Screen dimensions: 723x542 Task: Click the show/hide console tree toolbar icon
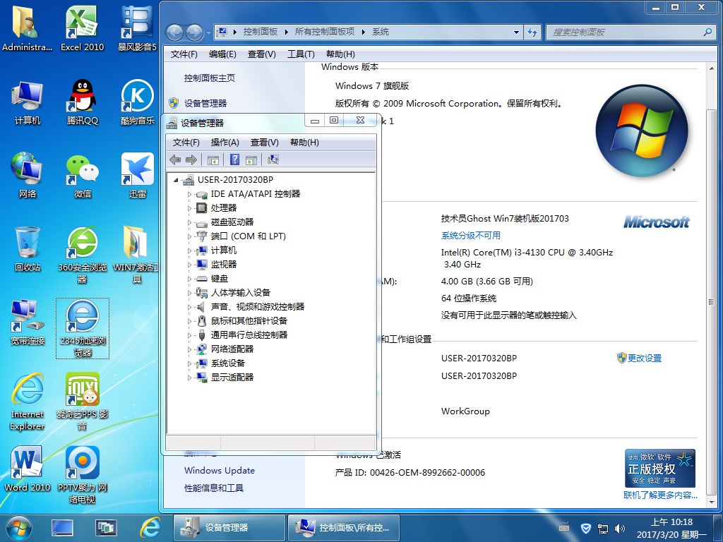pyautogui.click(x=213, y=160)
